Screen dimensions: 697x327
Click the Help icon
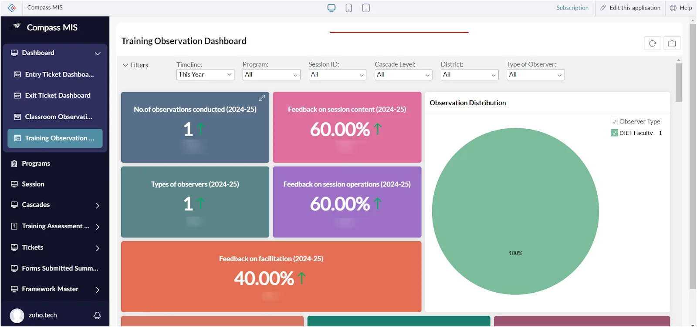(x=673, y=8)
